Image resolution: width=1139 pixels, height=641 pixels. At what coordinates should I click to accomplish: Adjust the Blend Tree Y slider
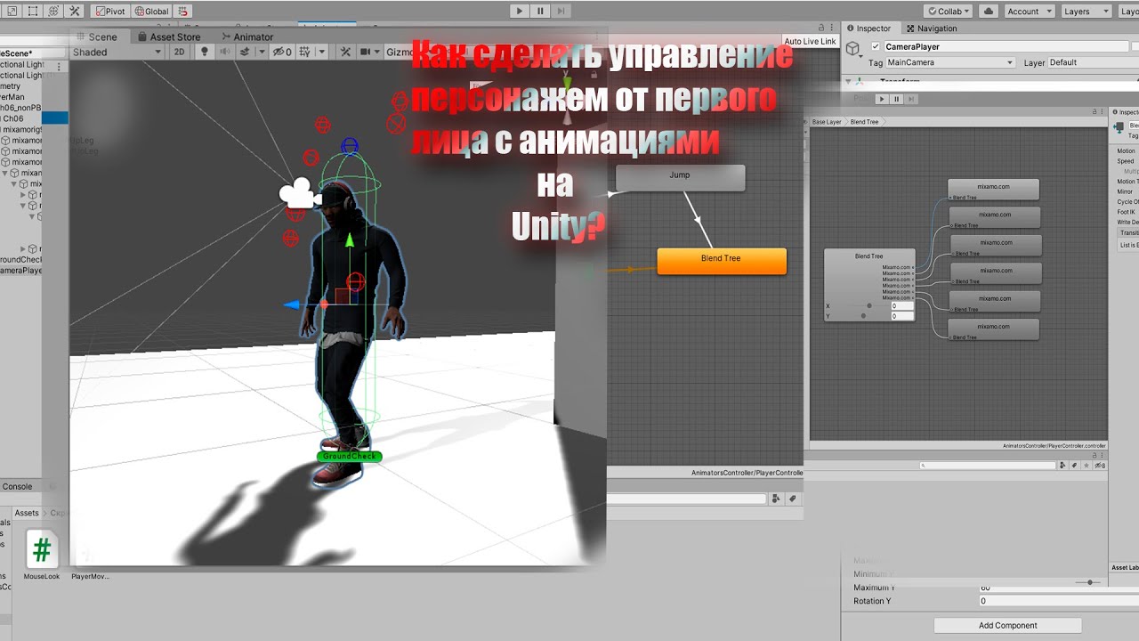point(861,315)
